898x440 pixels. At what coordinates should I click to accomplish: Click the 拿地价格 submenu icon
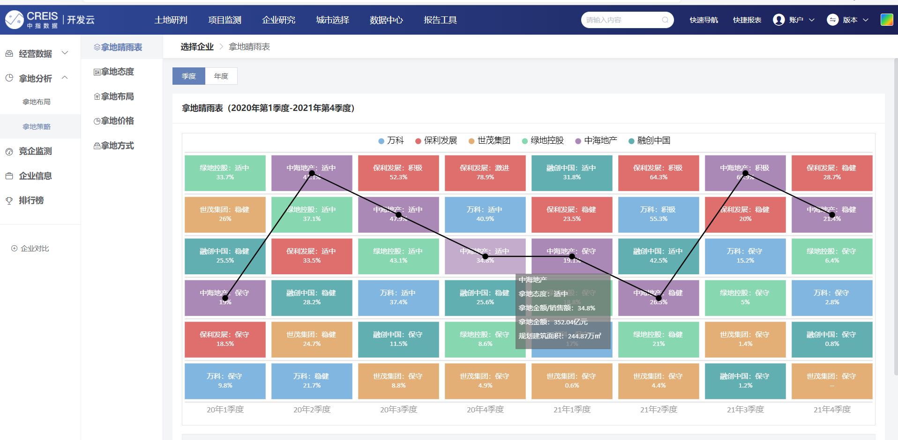click(97, 121)
